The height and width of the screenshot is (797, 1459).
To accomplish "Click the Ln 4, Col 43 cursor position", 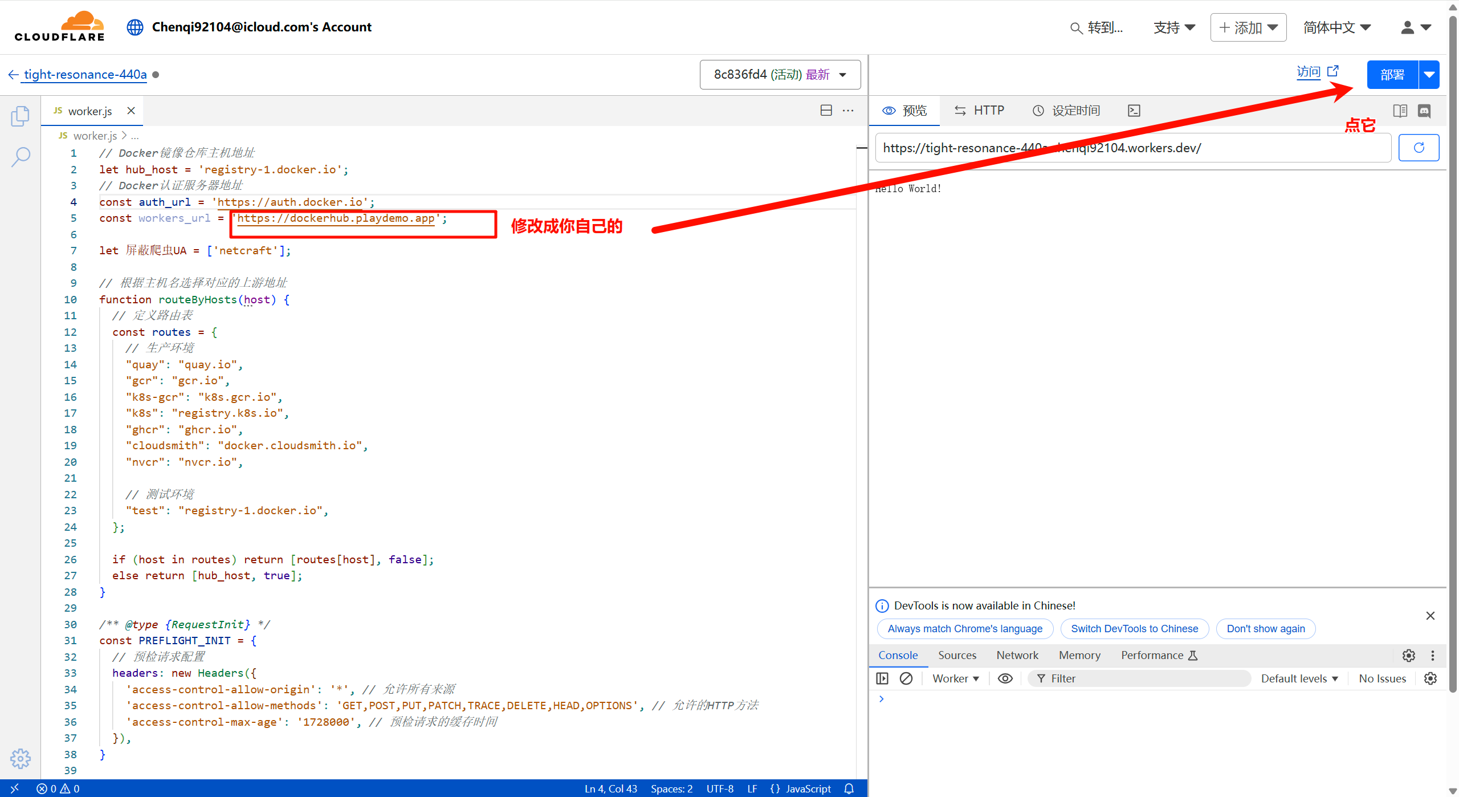I will (610, 788).
